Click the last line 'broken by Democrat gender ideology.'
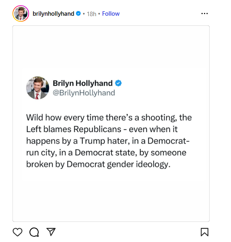The height and width of the screenshot is (242, 231). point(98,164)
